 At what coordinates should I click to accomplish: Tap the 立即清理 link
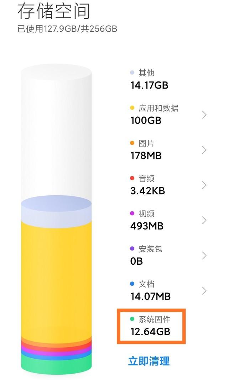(149, 361)
